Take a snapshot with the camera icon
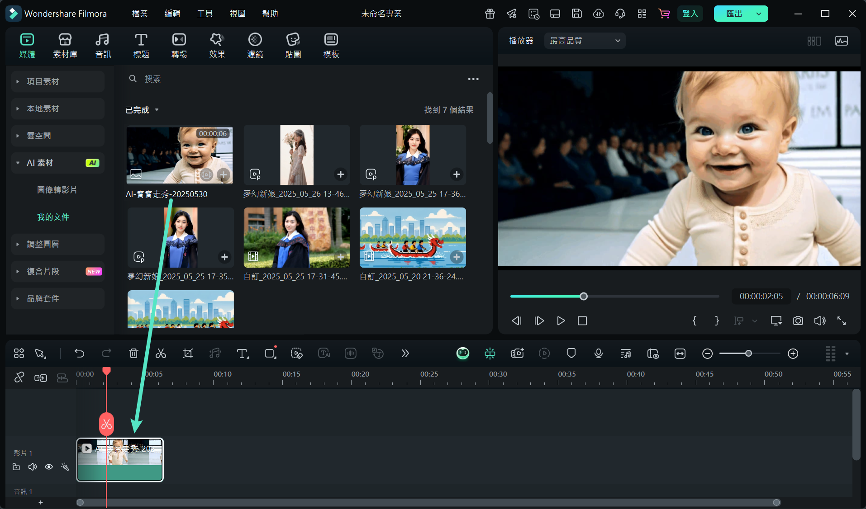 pyautogui.click(x=798, y=320)
